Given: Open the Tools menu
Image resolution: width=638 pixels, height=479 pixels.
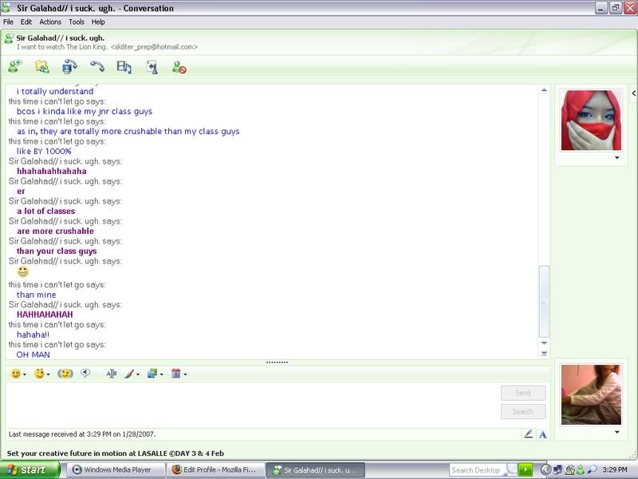Looking at the screenshot, I should (x=76, y=22).
